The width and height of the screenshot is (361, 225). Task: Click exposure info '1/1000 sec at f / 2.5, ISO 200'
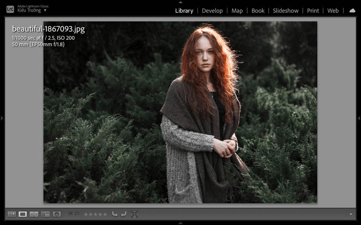click(x=43, y=38)
